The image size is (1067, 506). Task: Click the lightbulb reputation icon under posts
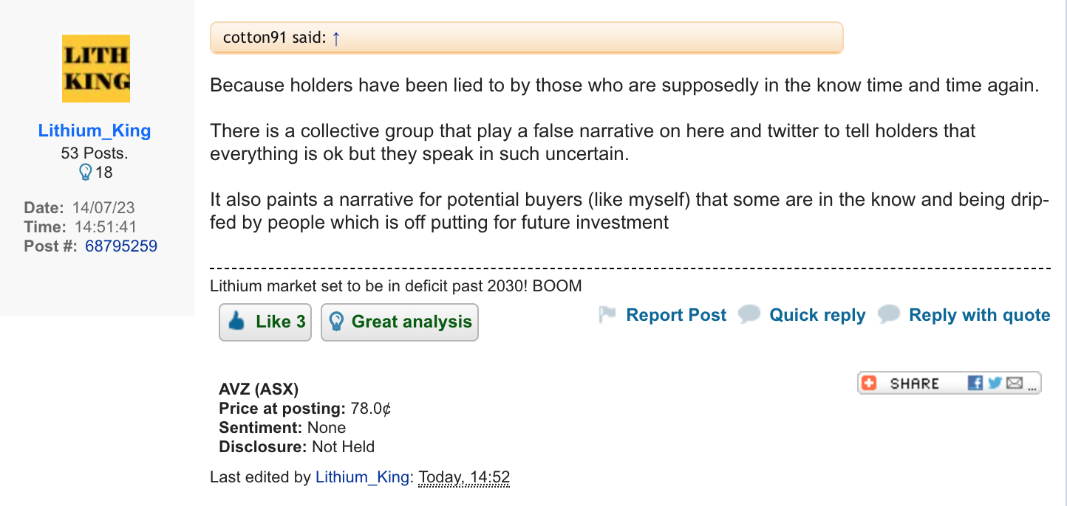coord(86,173)
